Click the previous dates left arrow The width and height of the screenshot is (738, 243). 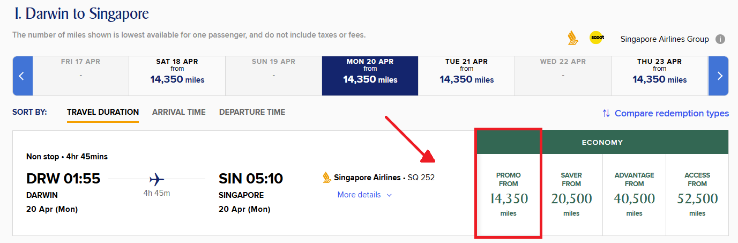point(23,76)
